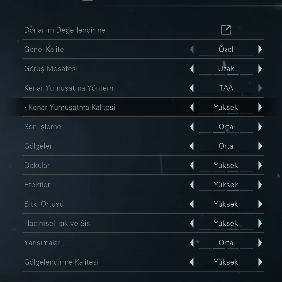
Task: Increase Son İşleme using right arrow
Action: click(260, 127)
